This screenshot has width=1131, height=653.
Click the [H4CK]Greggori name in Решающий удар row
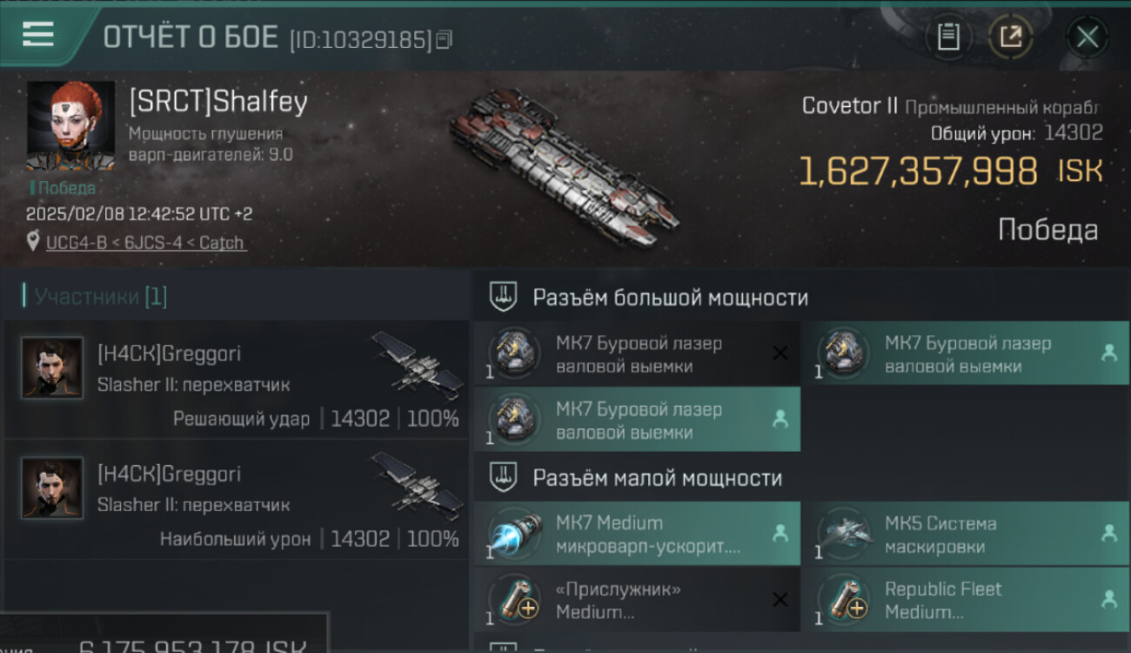pos(170,354)
